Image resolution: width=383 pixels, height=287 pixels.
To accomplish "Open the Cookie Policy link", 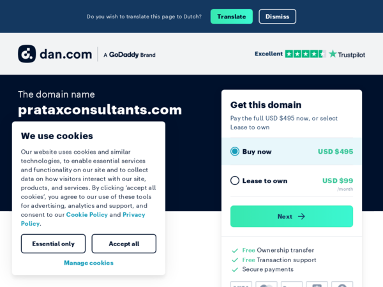I will pos(87,215).
